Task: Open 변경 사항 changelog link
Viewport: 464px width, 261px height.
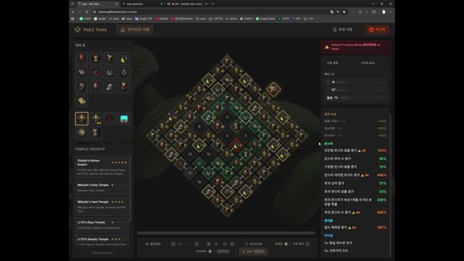Action: 342,30
